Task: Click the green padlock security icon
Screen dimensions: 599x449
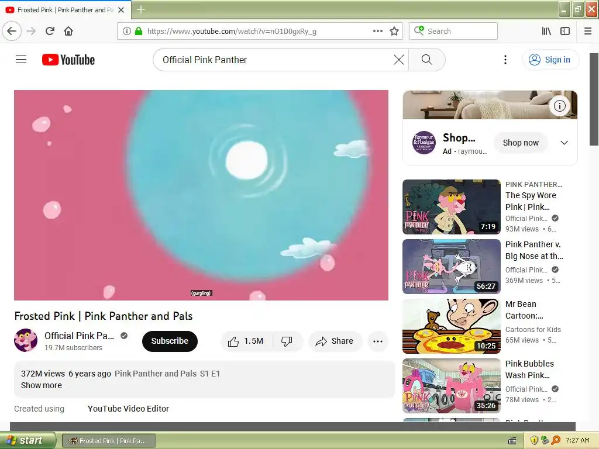Action: point(139,31)
